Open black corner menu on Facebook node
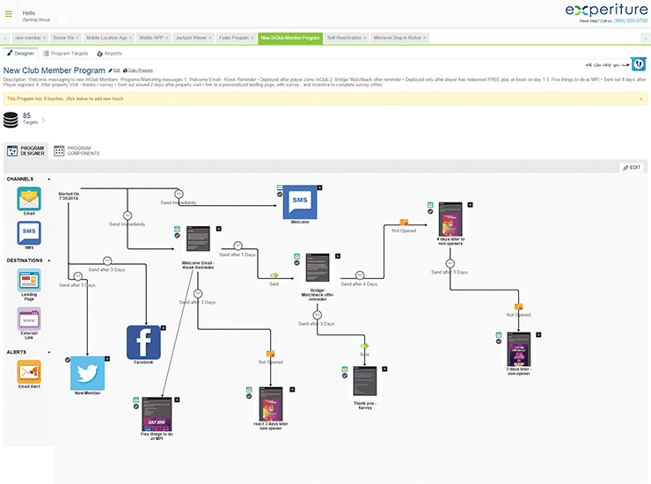This screenshot has width=651, height=484. [164, 327]
